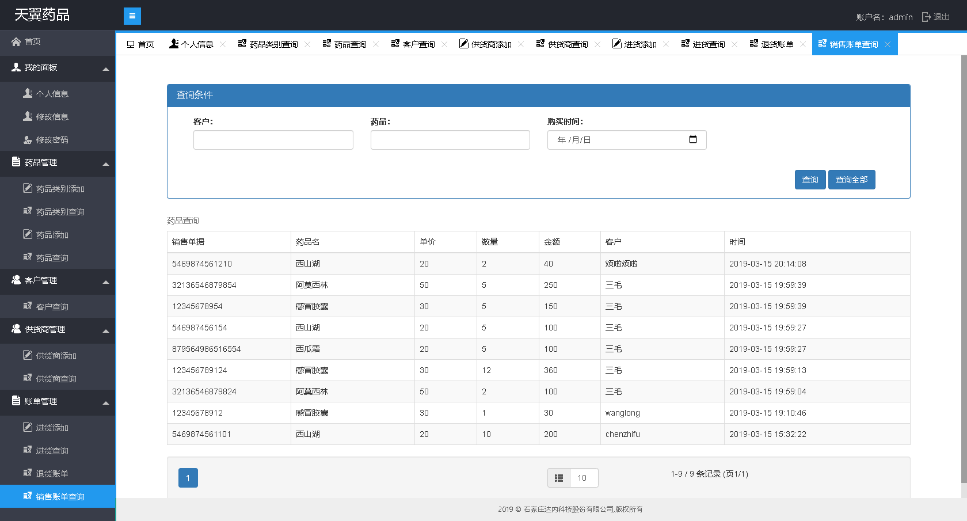Switch to the 退货账单 tab
967x521 pixels.
[772, 44]
